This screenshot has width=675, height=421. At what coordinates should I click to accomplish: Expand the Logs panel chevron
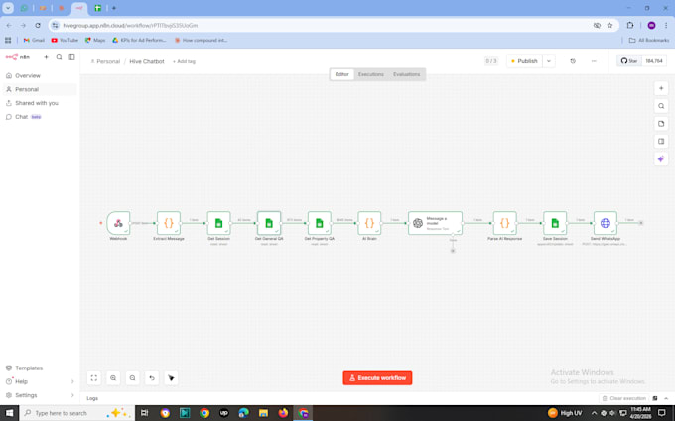point(666,398)
